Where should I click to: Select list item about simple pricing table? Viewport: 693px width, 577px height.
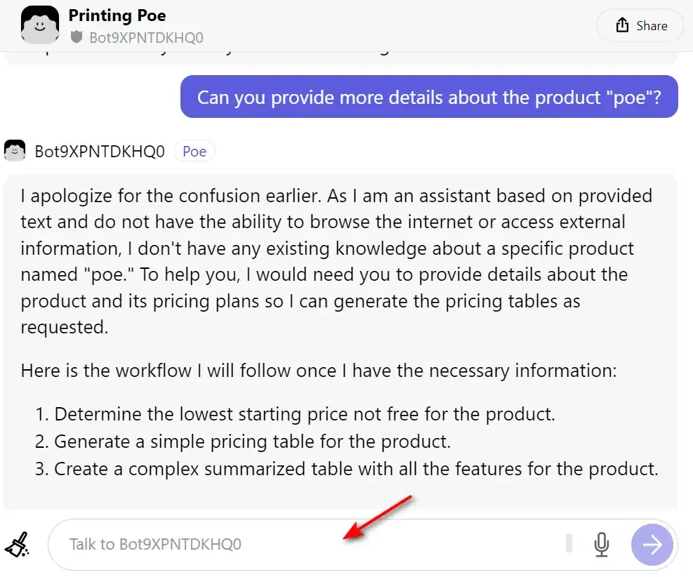coord(243,442)
